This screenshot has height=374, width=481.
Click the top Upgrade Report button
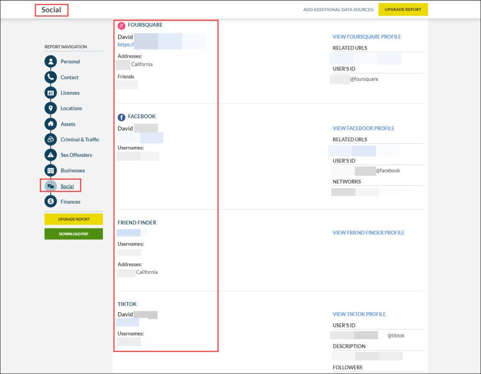click(x=403, y=9)
